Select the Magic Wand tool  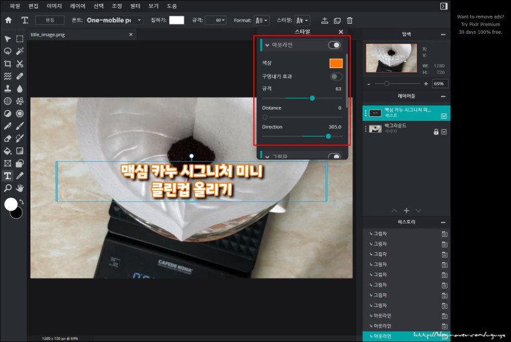(20, 51)
